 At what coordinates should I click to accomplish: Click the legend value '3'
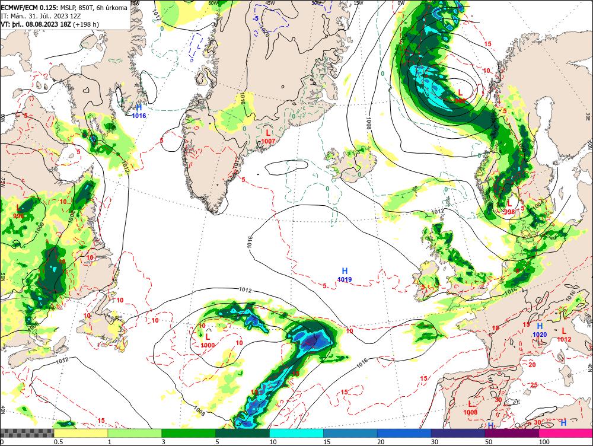[164, 442]
